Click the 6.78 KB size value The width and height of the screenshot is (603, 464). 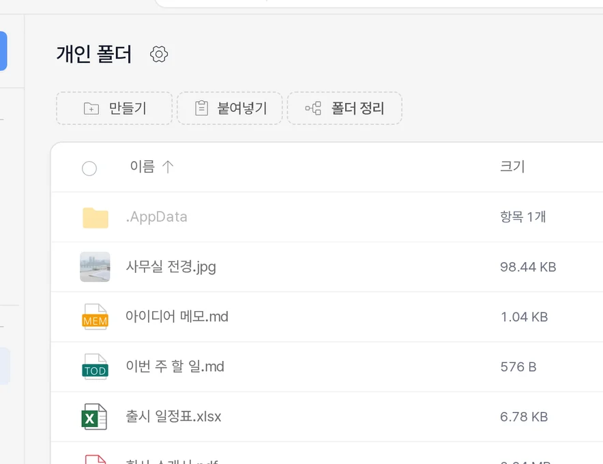coord(524,417)
